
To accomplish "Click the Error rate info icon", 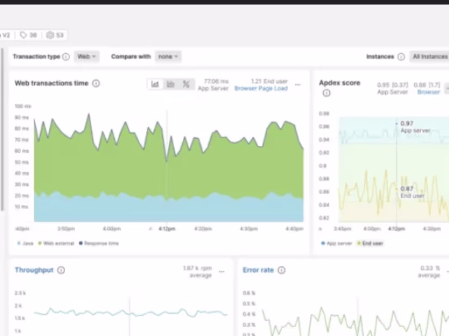I will pos(282,270).
